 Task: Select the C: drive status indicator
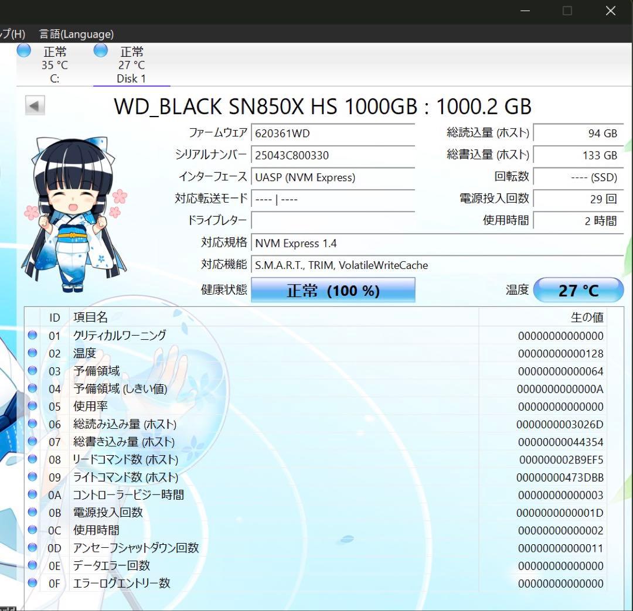click(24, 50)
